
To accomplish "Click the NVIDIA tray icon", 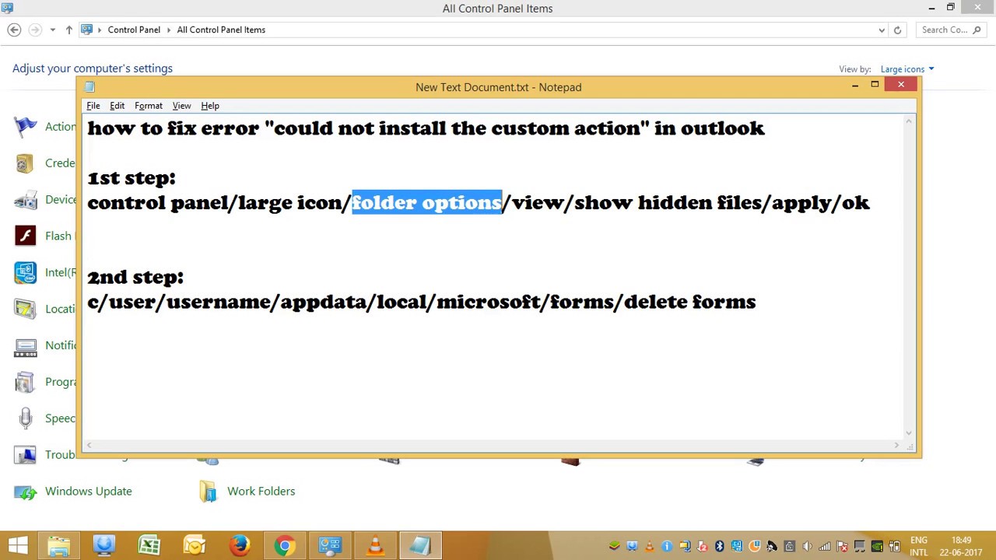I will [x=877, y=546].
